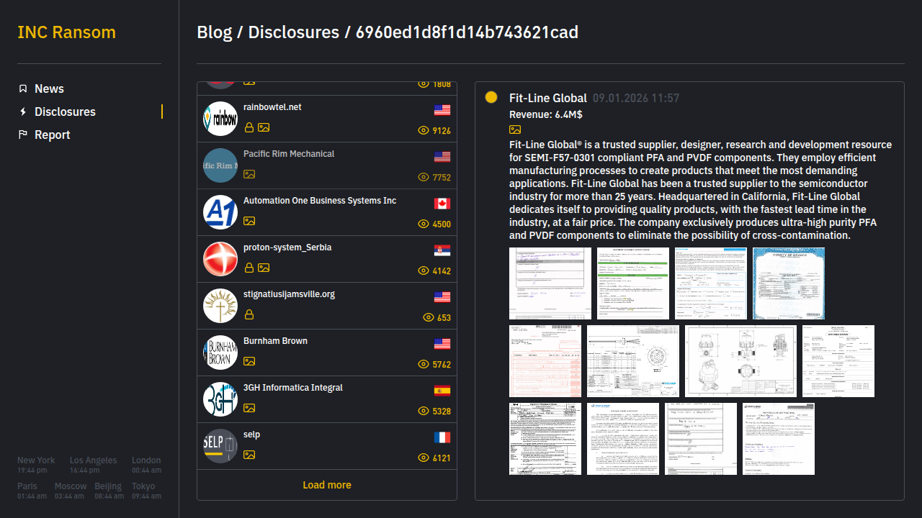
Task: Open the 3GH Informatica Integral entry
Action: tap(327, 399)
